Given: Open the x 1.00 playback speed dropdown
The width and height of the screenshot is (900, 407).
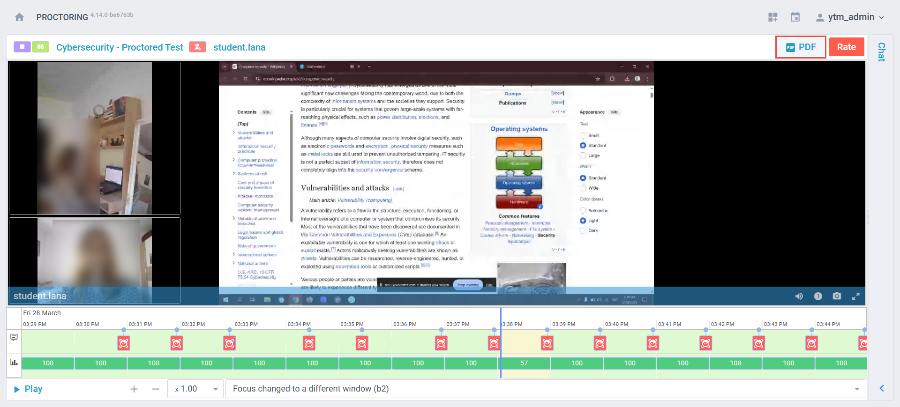Looking at the screenshot, I should click(x=195, y=389).
